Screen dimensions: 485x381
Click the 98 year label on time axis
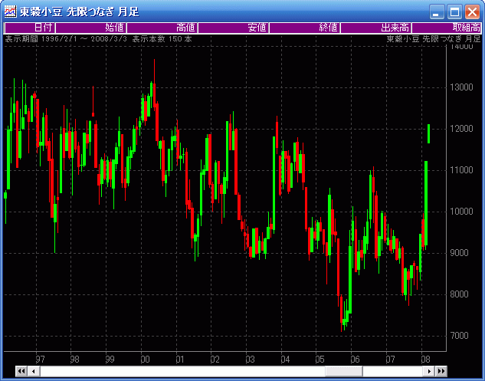(x=74, y=360)
